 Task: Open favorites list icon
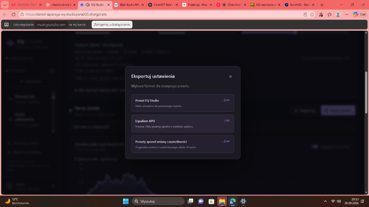[330, 15]
